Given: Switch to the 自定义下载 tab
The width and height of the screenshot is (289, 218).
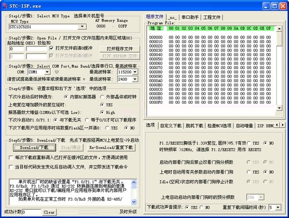Looking at the screenshot, I should [171, 126].
